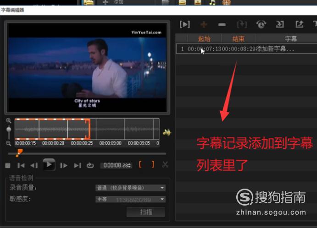This screenshot has width=317, height=228.
Task: Click the 00:00:09:00 timeline label
Action: click(111, 143)
